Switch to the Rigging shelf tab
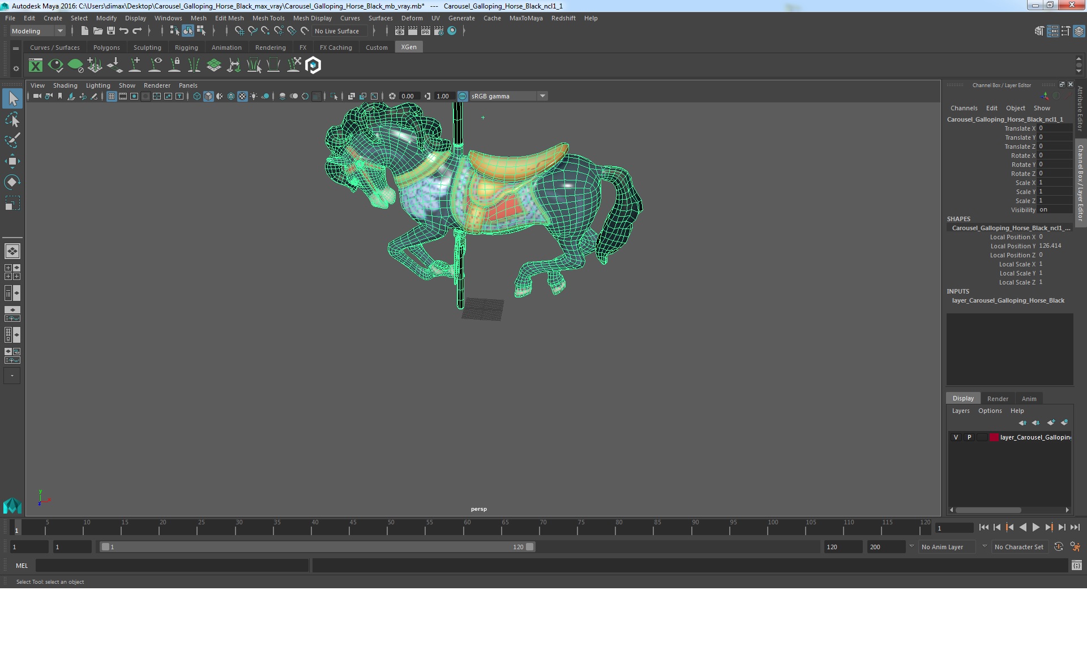Screen dimensions: 1087x655 [186, 48]
